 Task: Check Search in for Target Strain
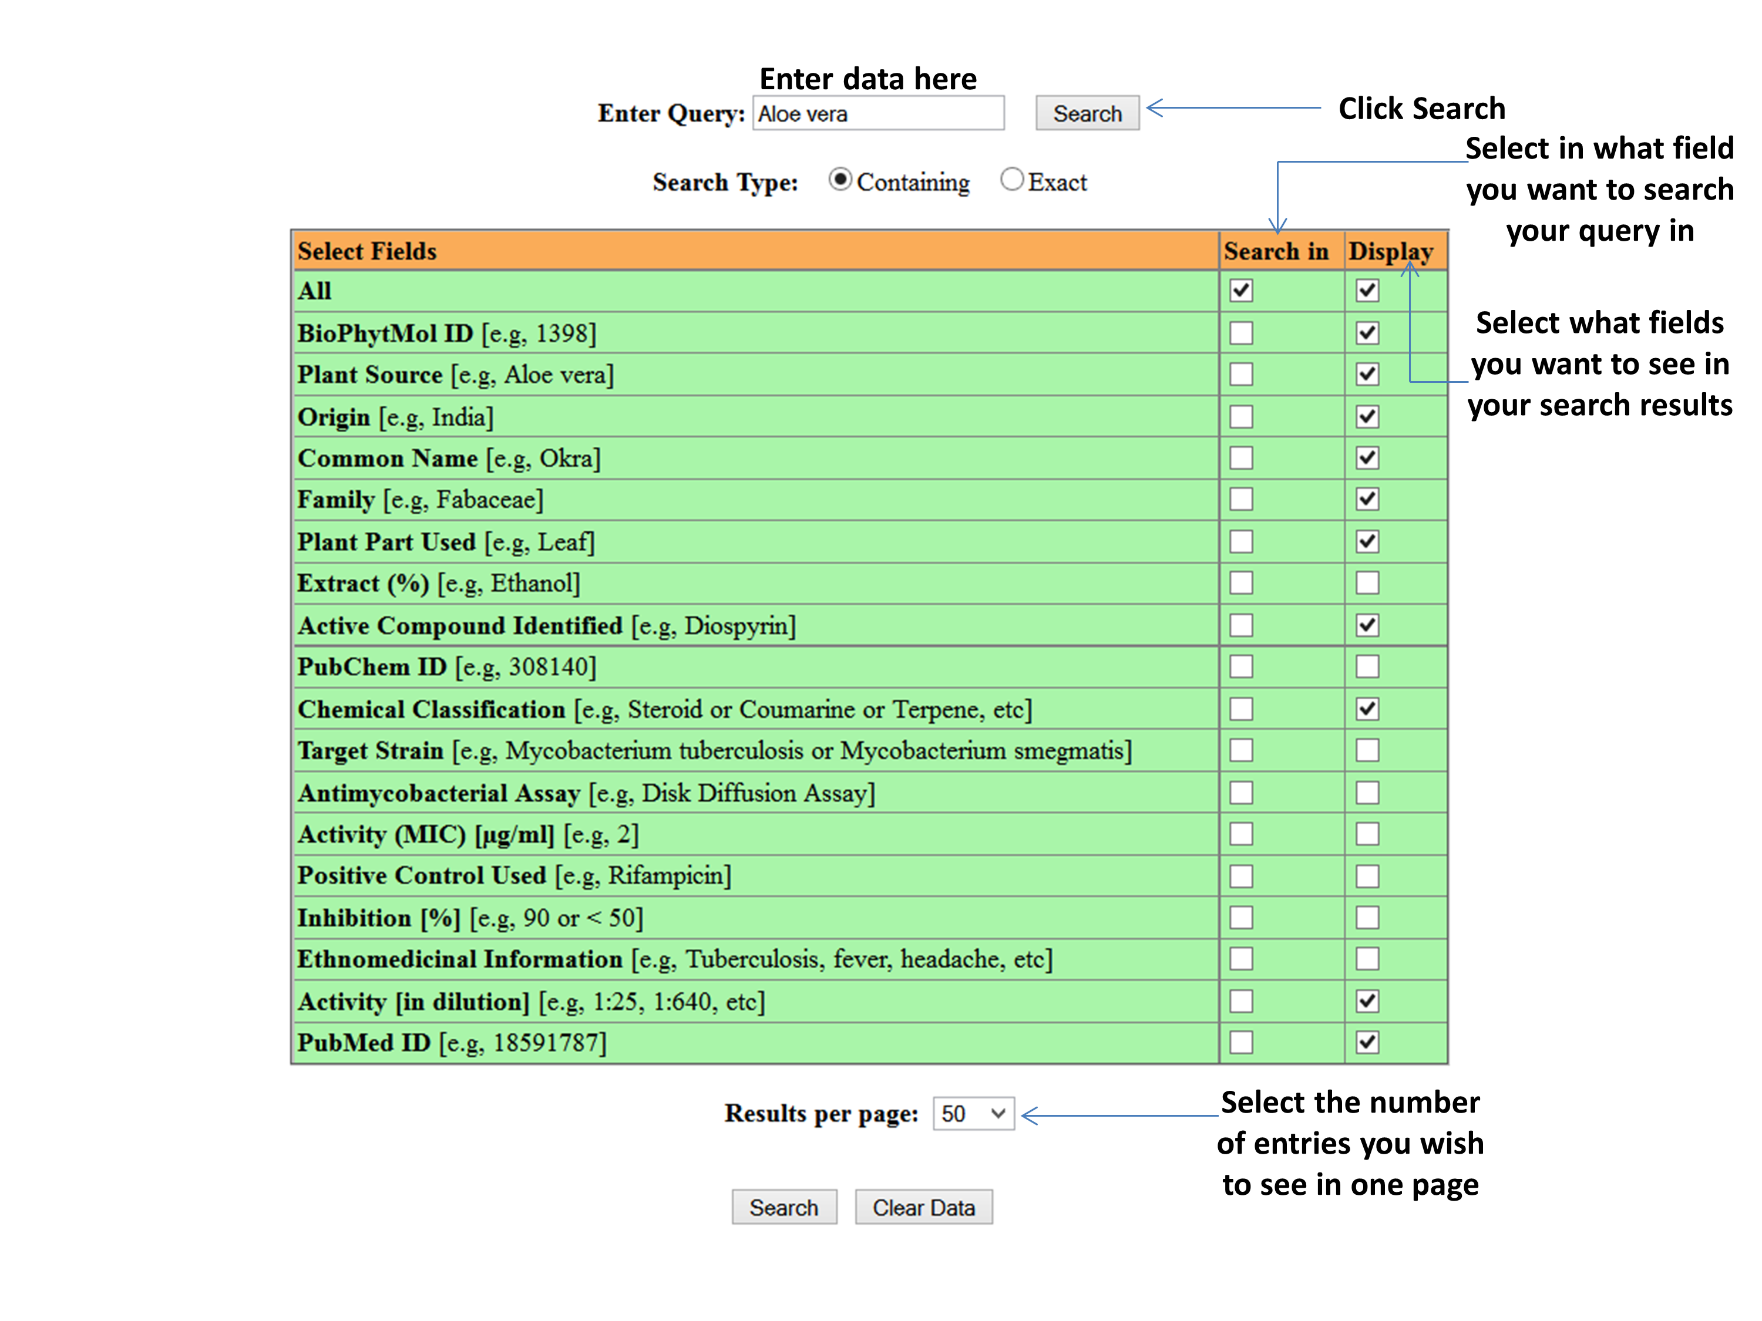pyautogui.click(x=1241, y=750)
